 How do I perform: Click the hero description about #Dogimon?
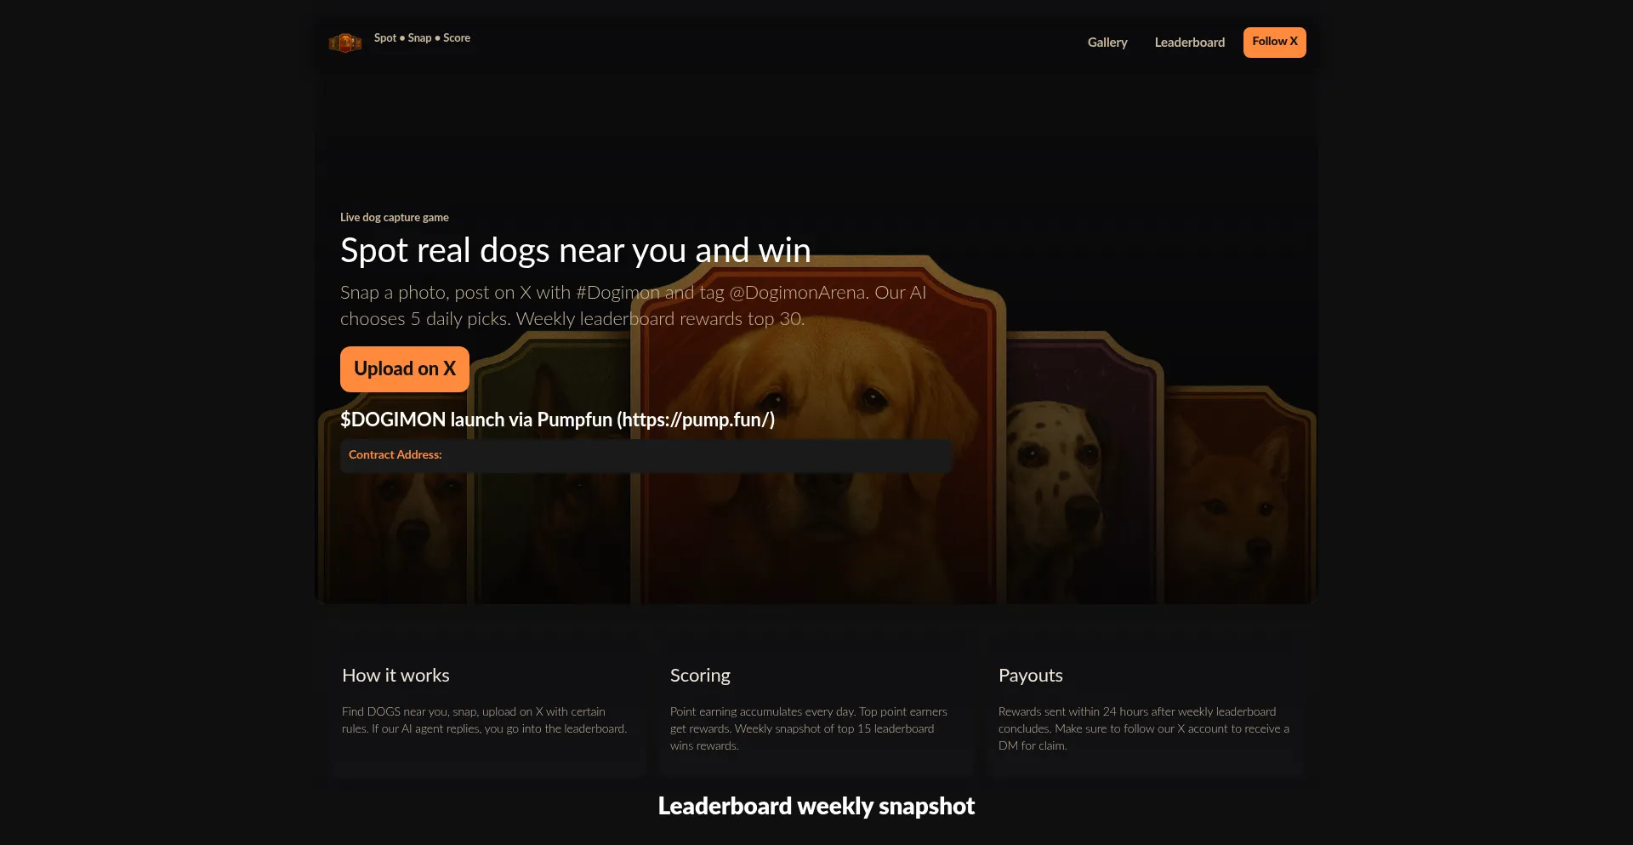tap(634, 305)
